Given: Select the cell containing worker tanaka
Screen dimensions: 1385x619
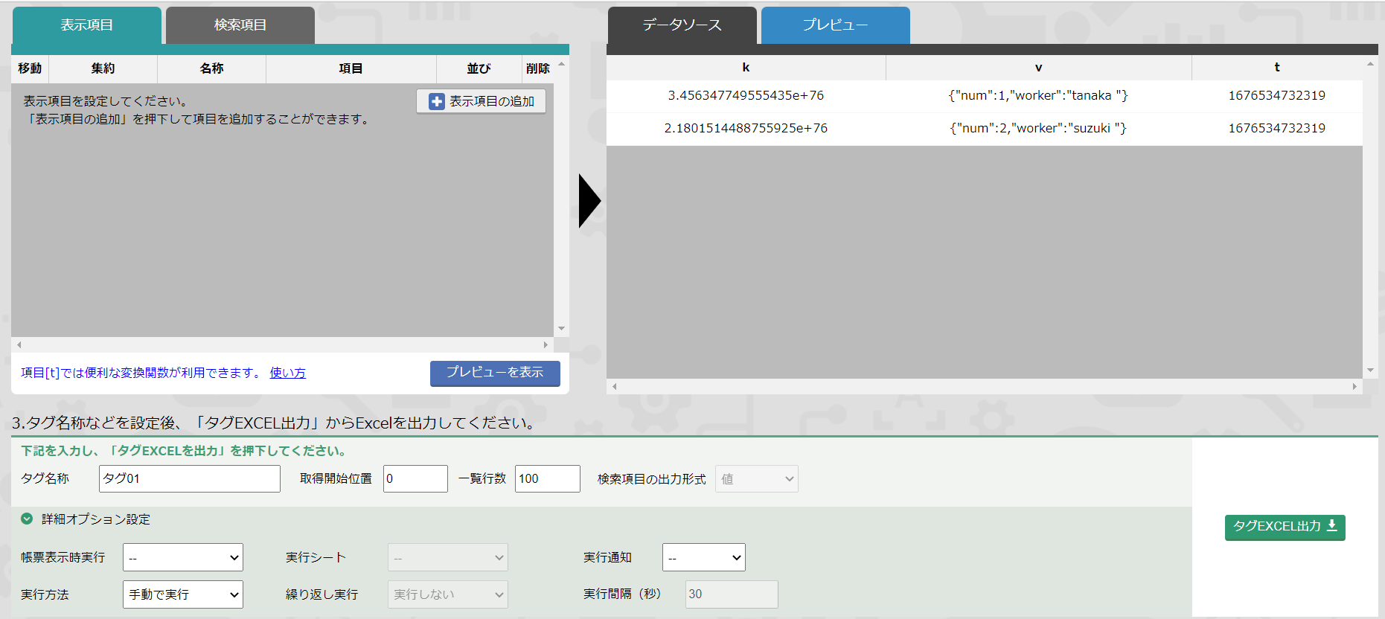Looking at the screenshot, I should pos(1039,96).
